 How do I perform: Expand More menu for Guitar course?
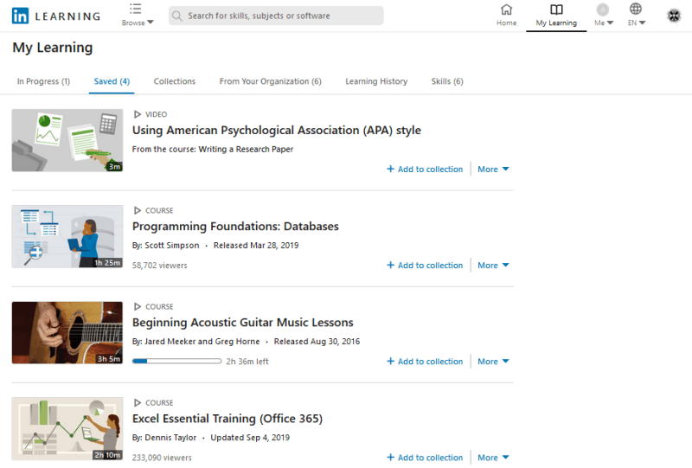pos(493,362)
